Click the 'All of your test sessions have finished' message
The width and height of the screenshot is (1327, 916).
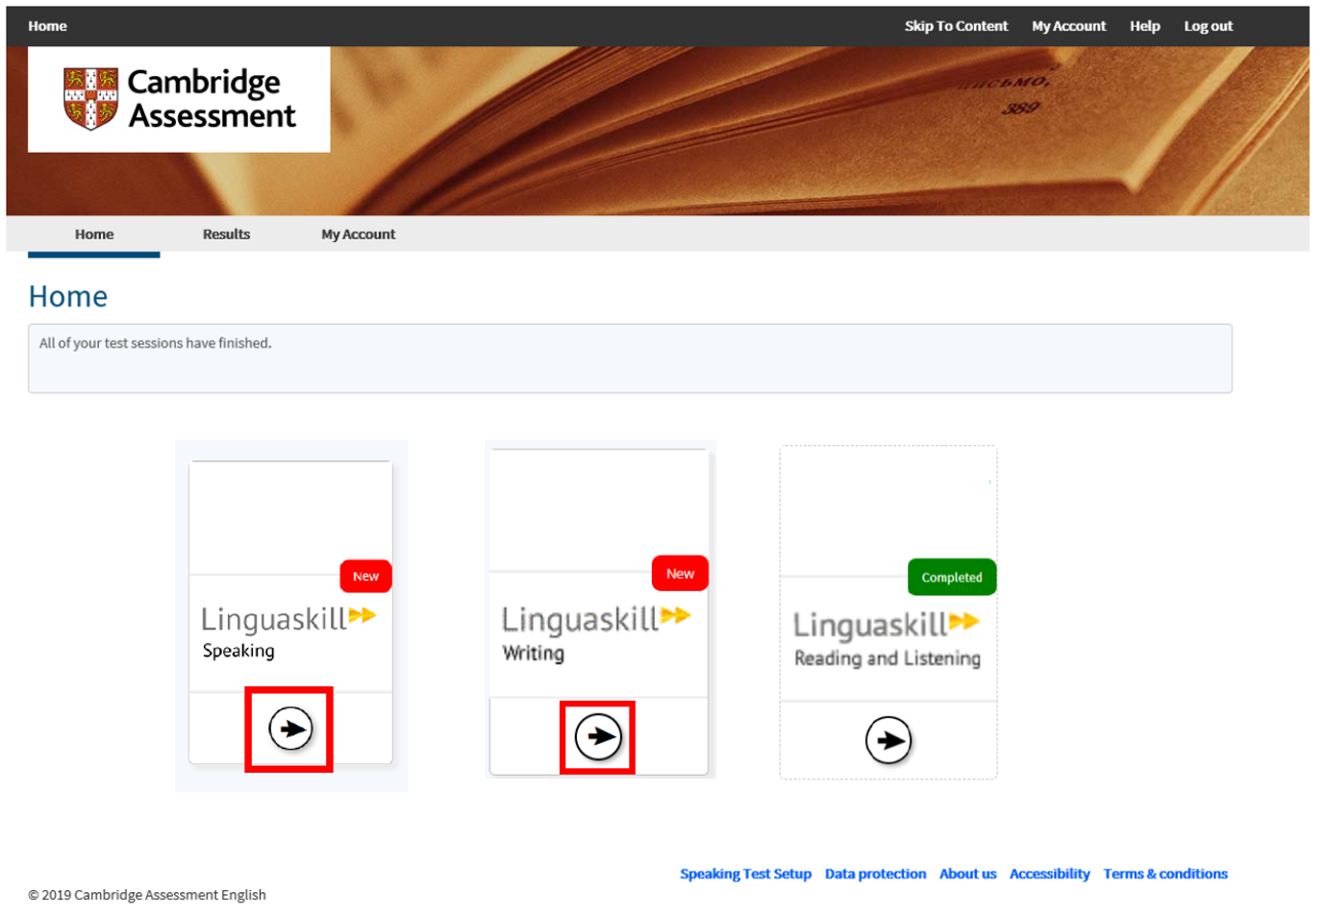coord(156,343)
